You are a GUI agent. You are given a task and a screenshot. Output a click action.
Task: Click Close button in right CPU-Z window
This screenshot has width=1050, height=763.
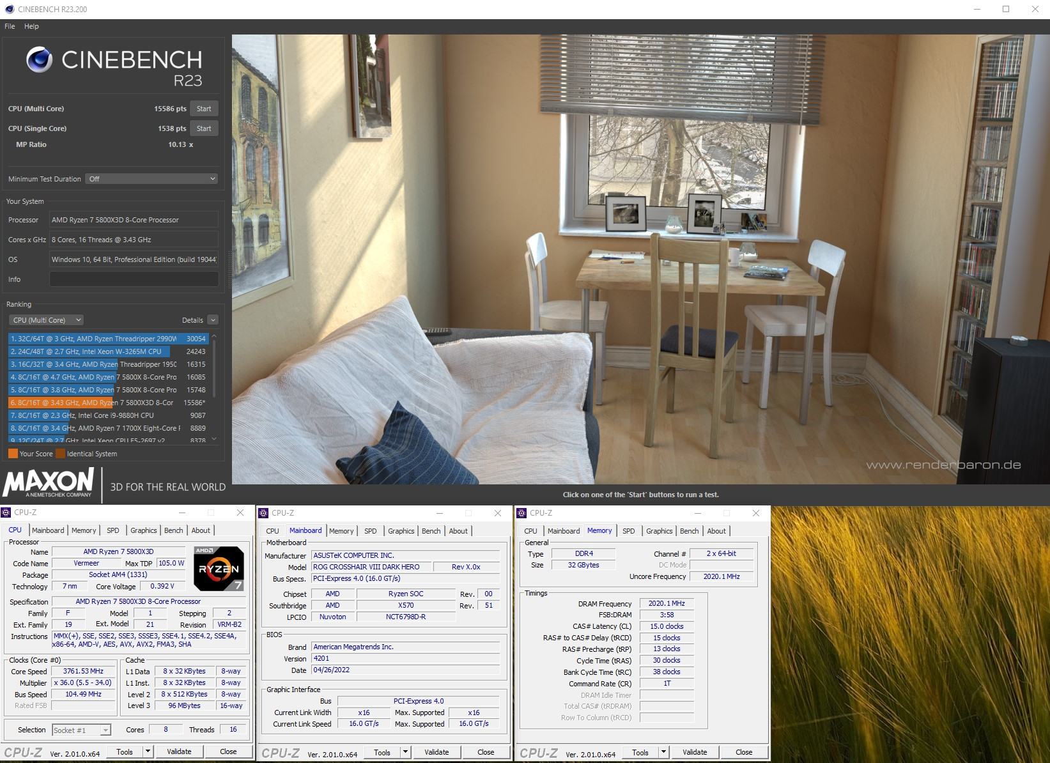(x=744, y=753)
